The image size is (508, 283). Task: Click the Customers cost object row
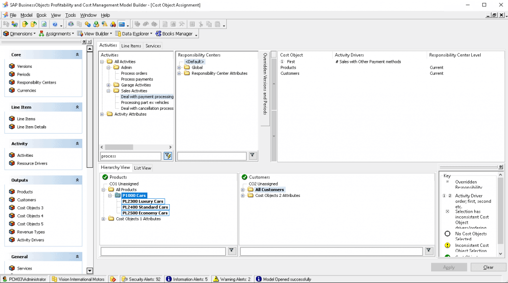tap(290, 73)
